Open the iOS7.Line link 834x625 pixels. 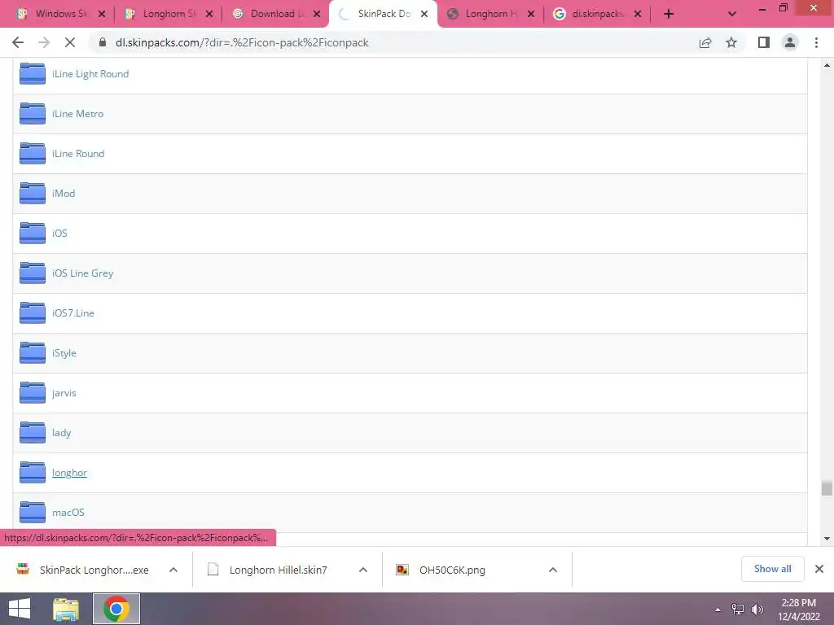tap(72, 313)
